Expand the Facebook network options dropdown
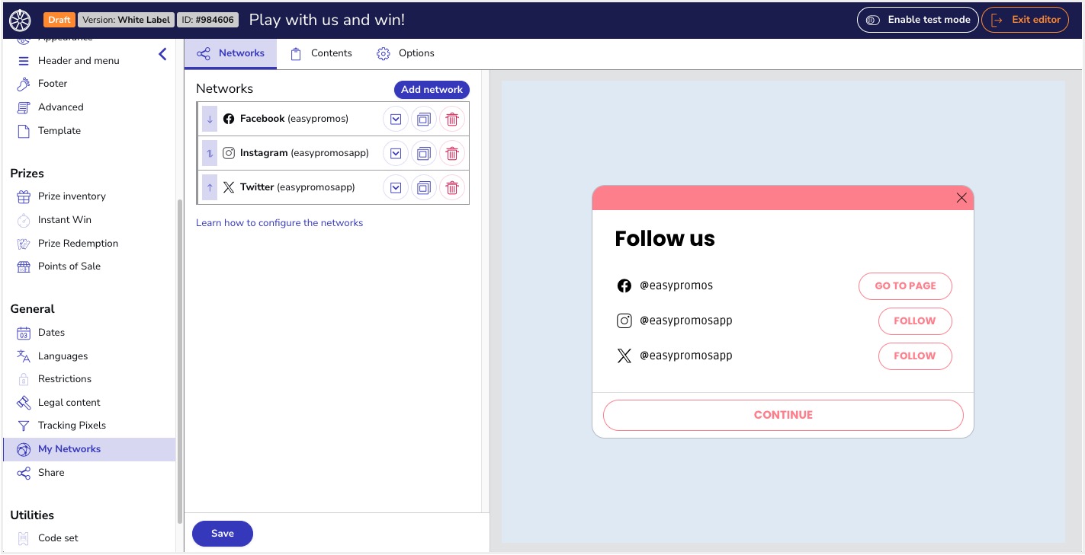1085x555 pixels. click(396, 120)
